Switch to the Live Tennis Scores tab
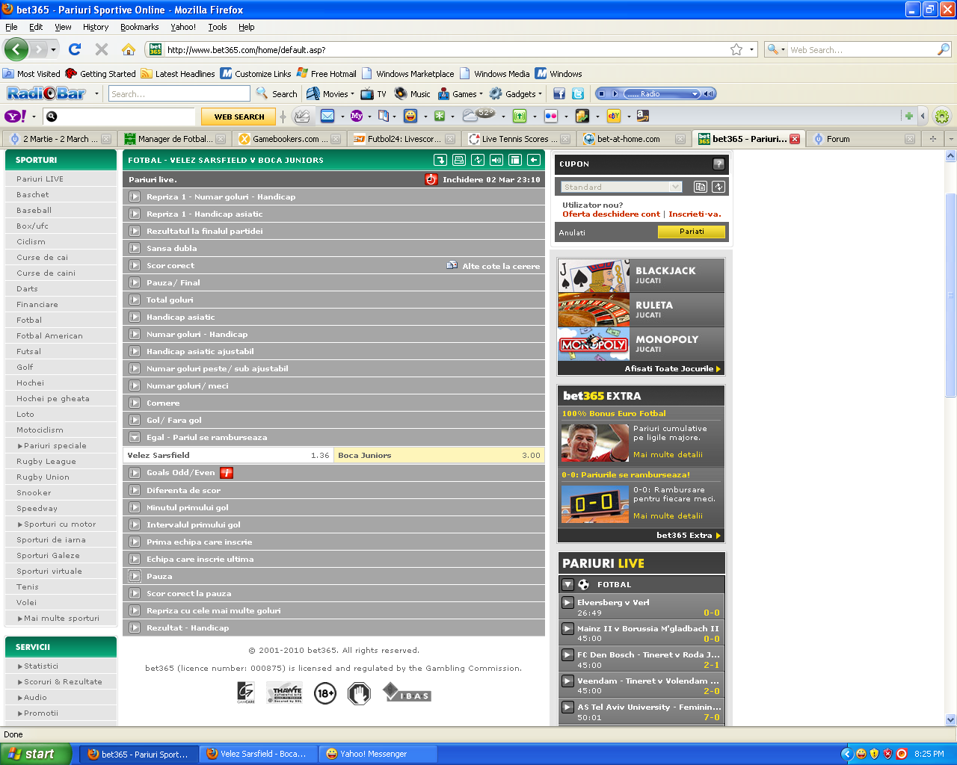 [x=519, y=139]
